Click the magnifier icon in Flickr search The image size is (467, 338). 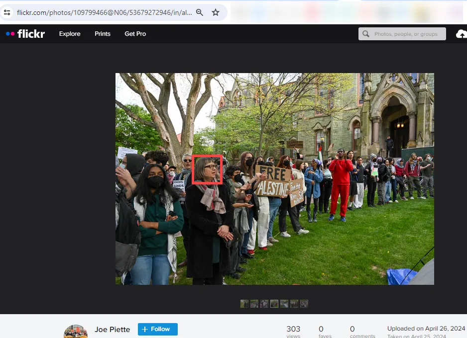(x=366, y=34)
